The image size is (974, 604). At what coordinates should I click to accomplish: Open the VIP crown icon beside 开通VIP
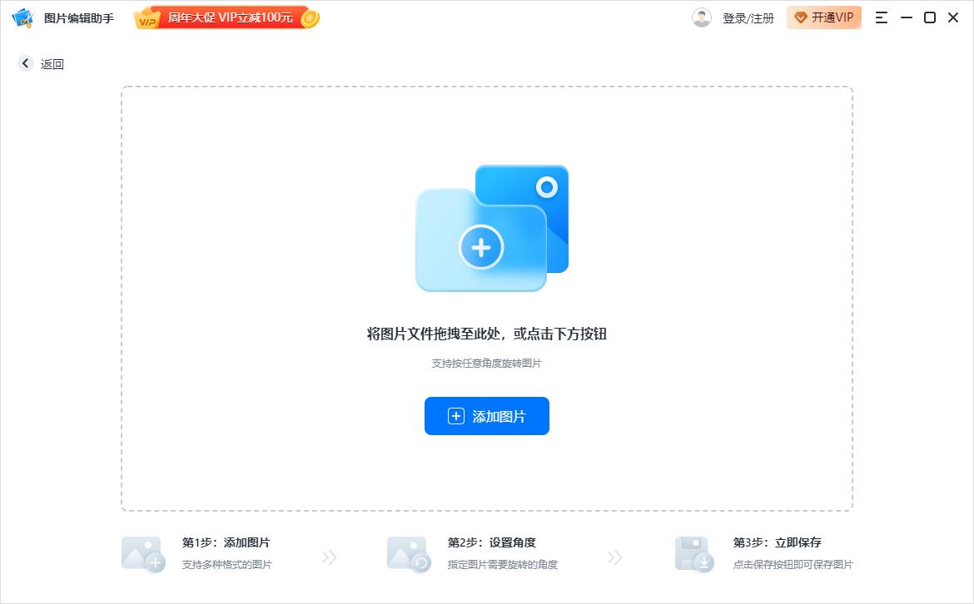click(801, 17)
